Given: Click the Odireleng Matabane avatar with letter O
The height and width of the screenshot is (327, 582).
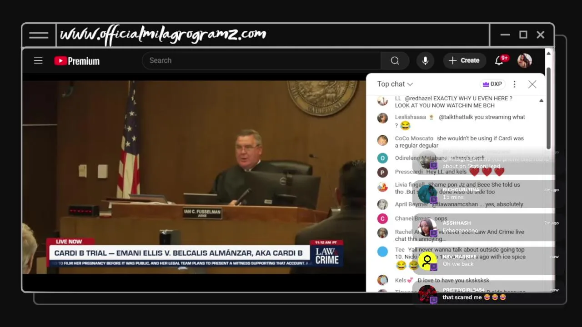Looking at the screenshot, I should (x=382, y=158).
